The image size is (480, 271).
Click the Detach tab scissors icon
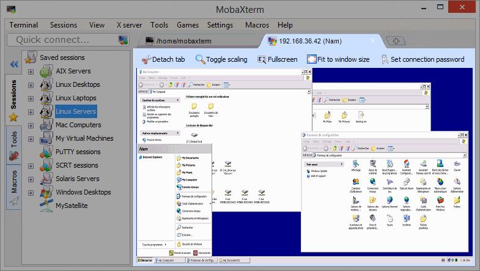point(146,59)
